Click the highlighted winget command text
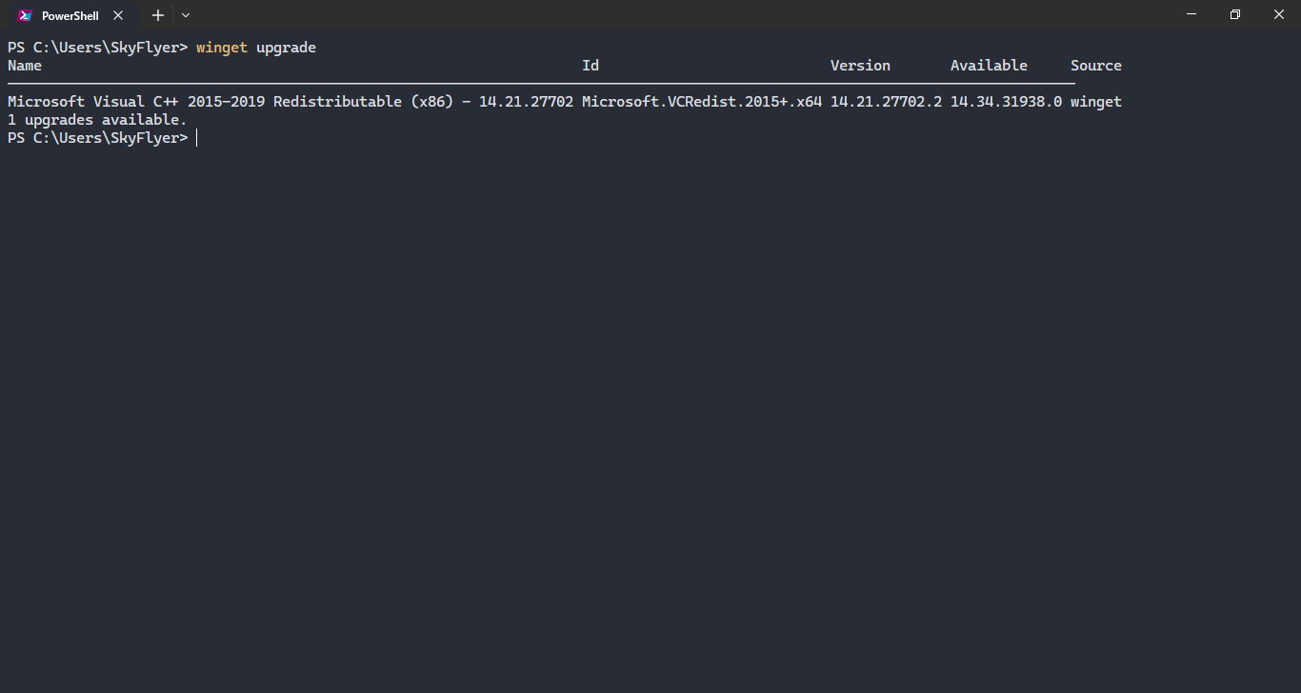The image size is (1301, 693). point(221,47)
